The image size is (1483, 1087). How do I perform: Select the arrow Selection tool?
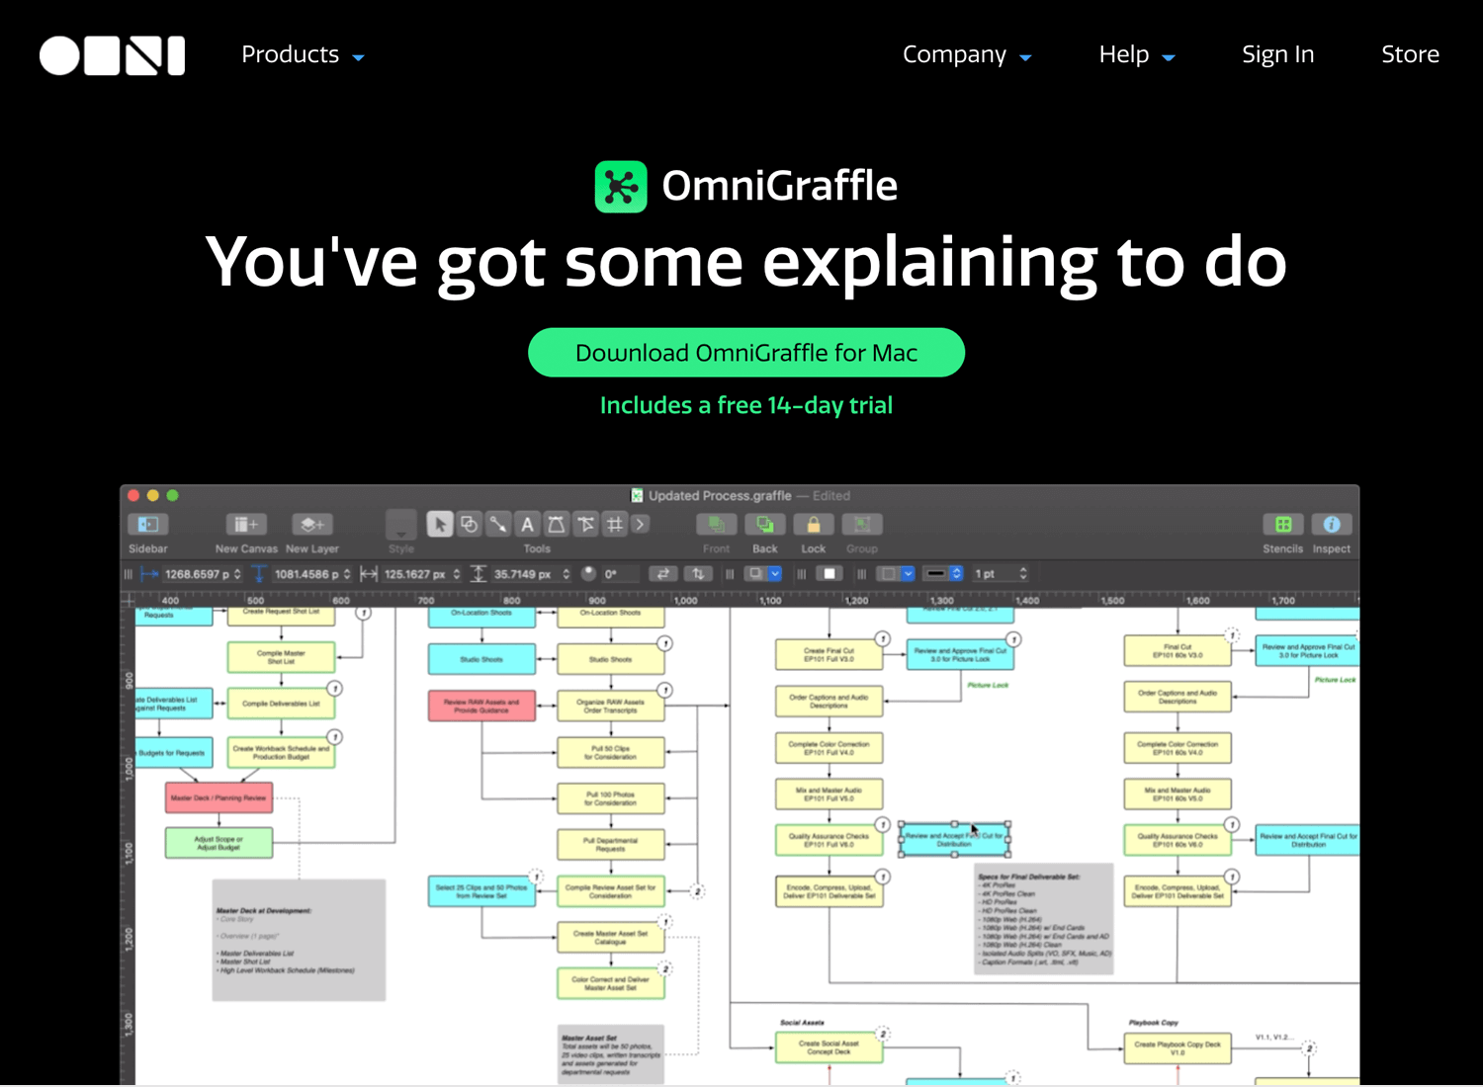(440, 525)
